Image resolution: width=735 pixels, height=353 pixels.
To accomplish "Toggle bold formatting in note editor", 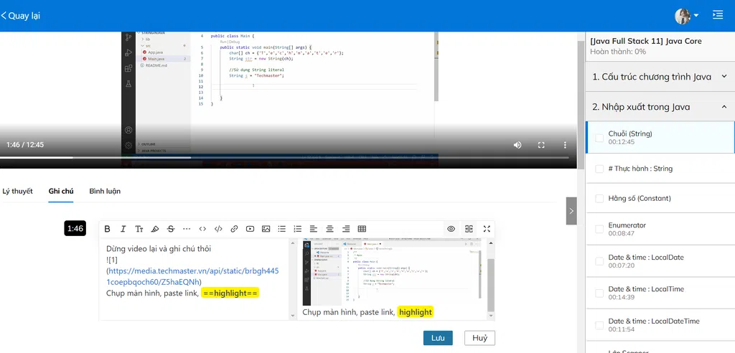I will tap(108, 229).
